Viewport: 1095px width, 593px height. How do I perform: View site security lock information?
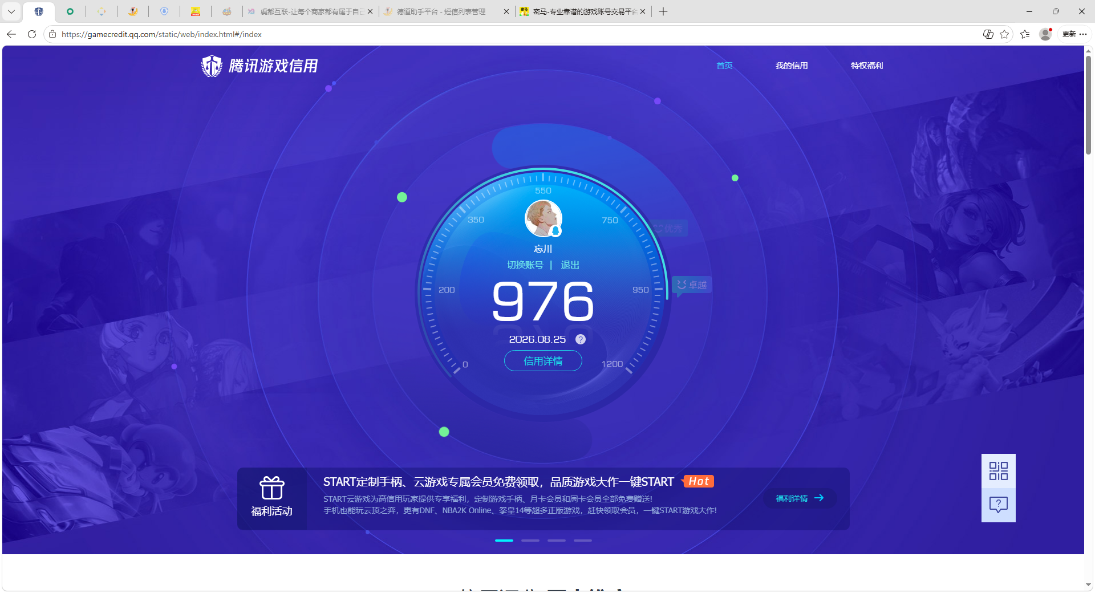[52, 34]
